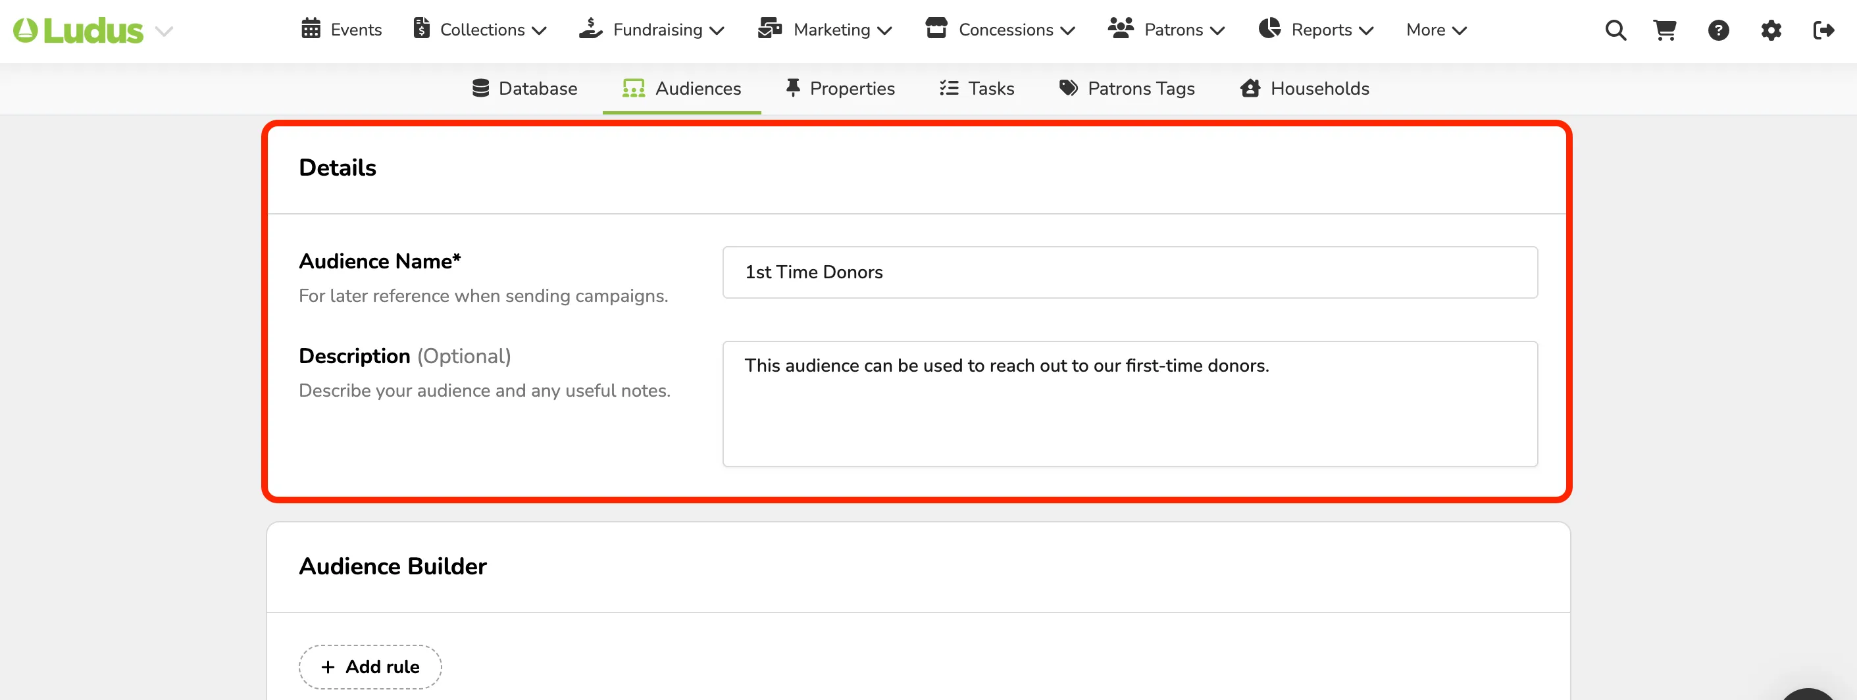Screen dimensions: 1857x700
Task: Click the Audiences group icon
Action: [634, 88]
